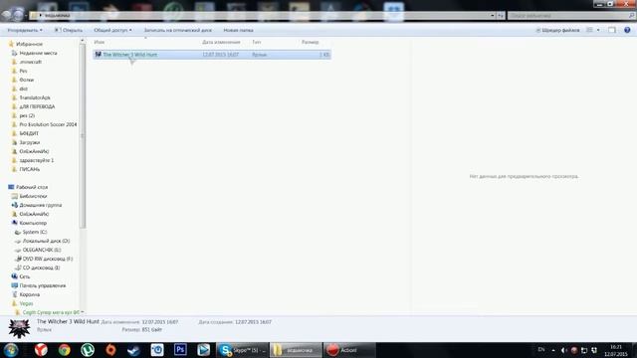Launch Yandex browser from taskbar
Image resolution: width=637 pixels, height=358 pixels.
tap(41, 349)
